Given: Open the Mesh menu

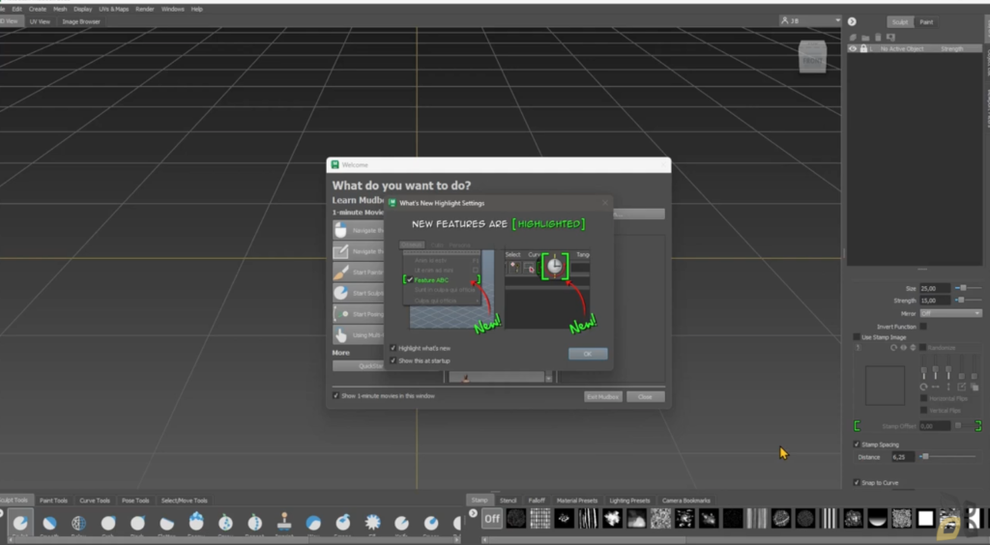Looking at the screenshot, I should (60, 9).
